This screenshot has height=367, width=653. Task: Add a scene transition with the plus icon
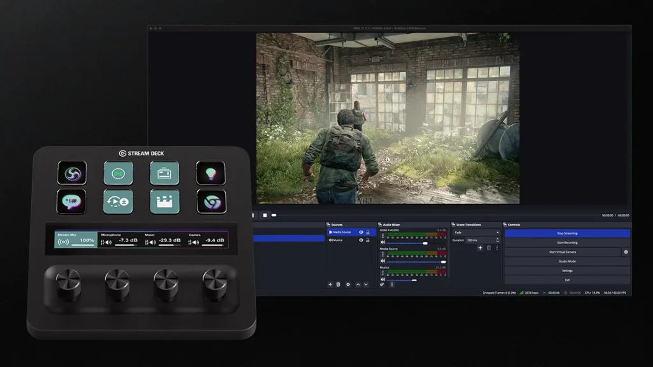[x=480, y=248]
